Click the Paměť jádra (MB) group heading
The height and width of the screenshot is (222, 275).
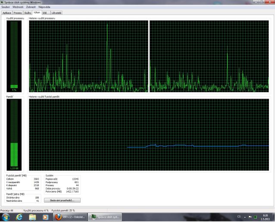pos(15,194)
